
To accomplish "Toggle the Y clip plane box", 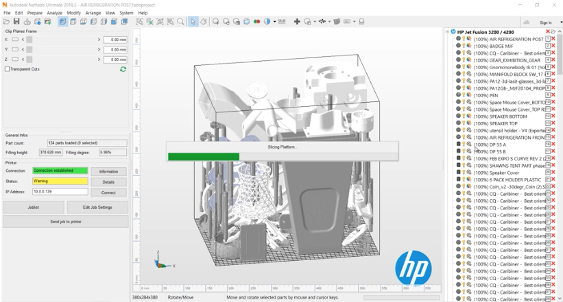I will tap(15, 49).
